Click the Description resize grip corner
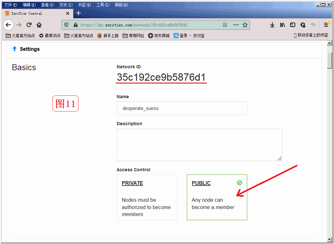 pos(280,159)
